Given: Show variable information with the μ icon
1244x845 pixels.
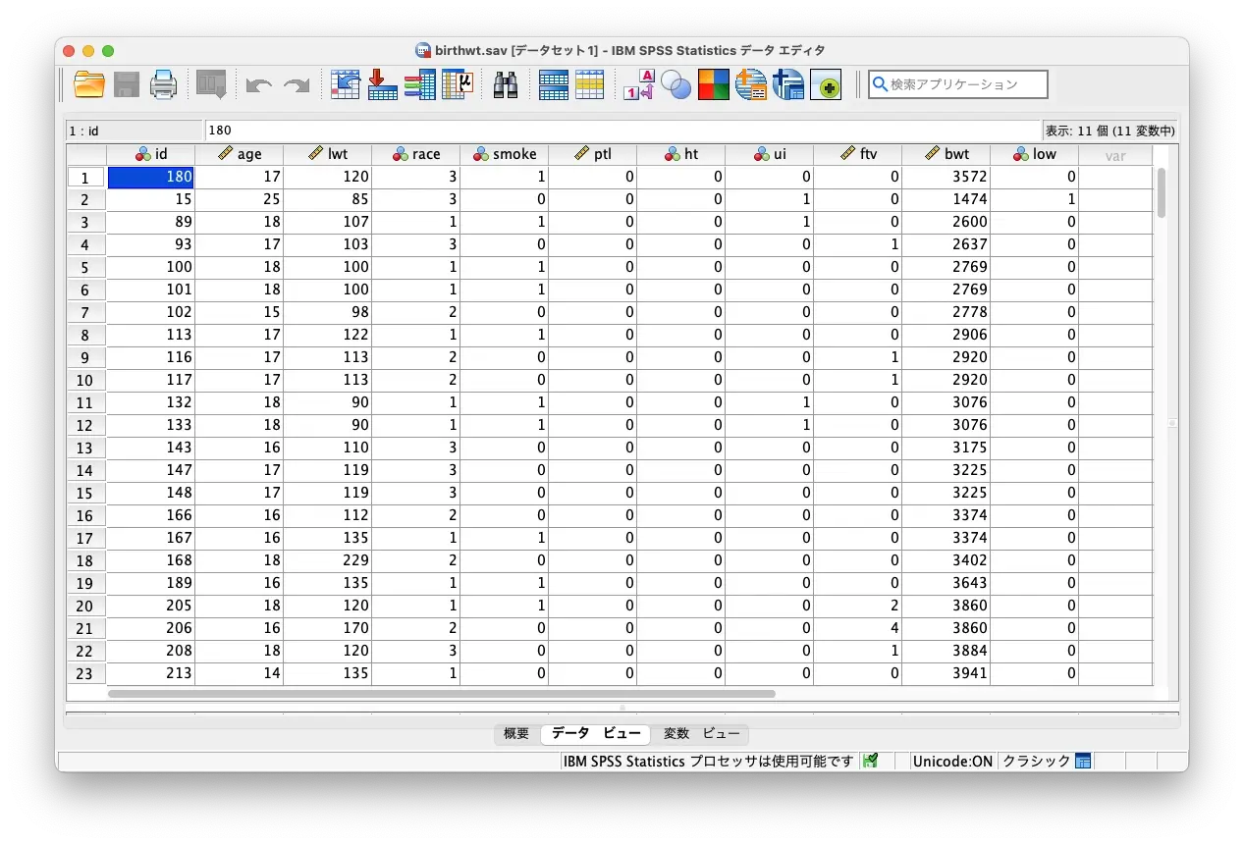Looking at the screenshot, I should (x=458, y=84).
